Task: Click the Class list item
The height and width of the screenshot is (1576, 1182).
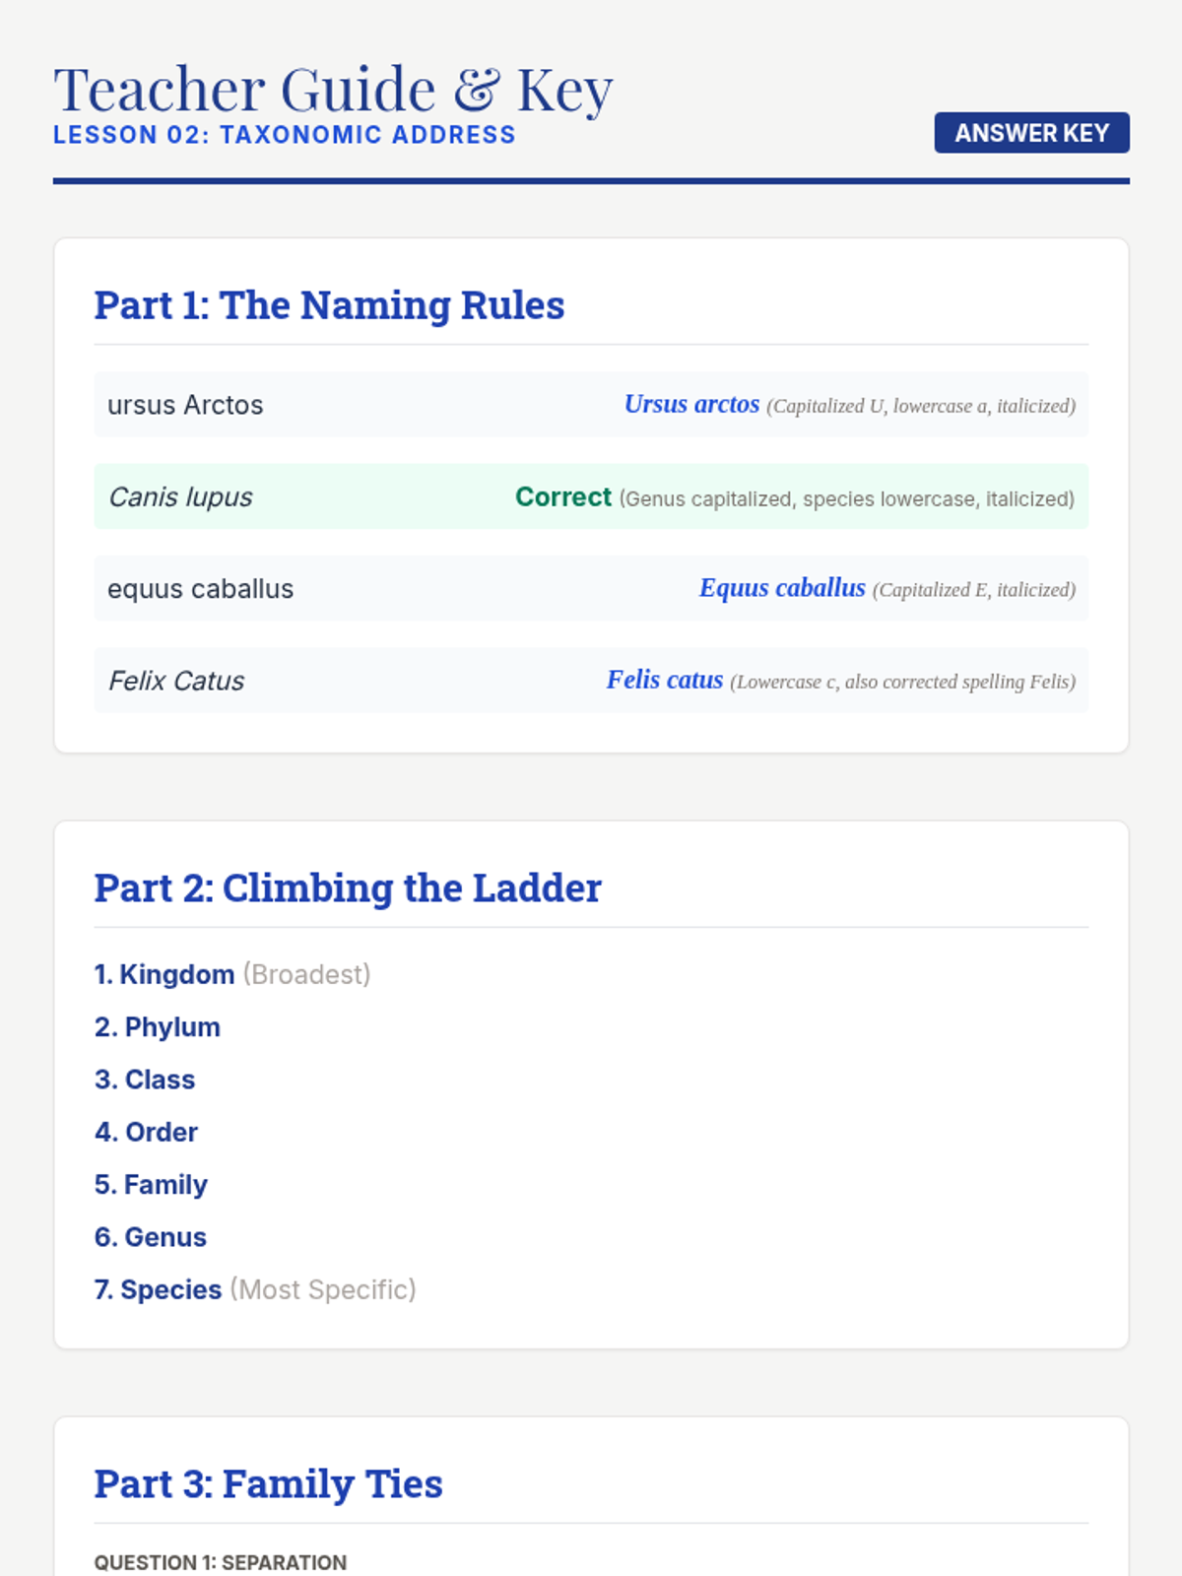Action: click(145, 1080)
